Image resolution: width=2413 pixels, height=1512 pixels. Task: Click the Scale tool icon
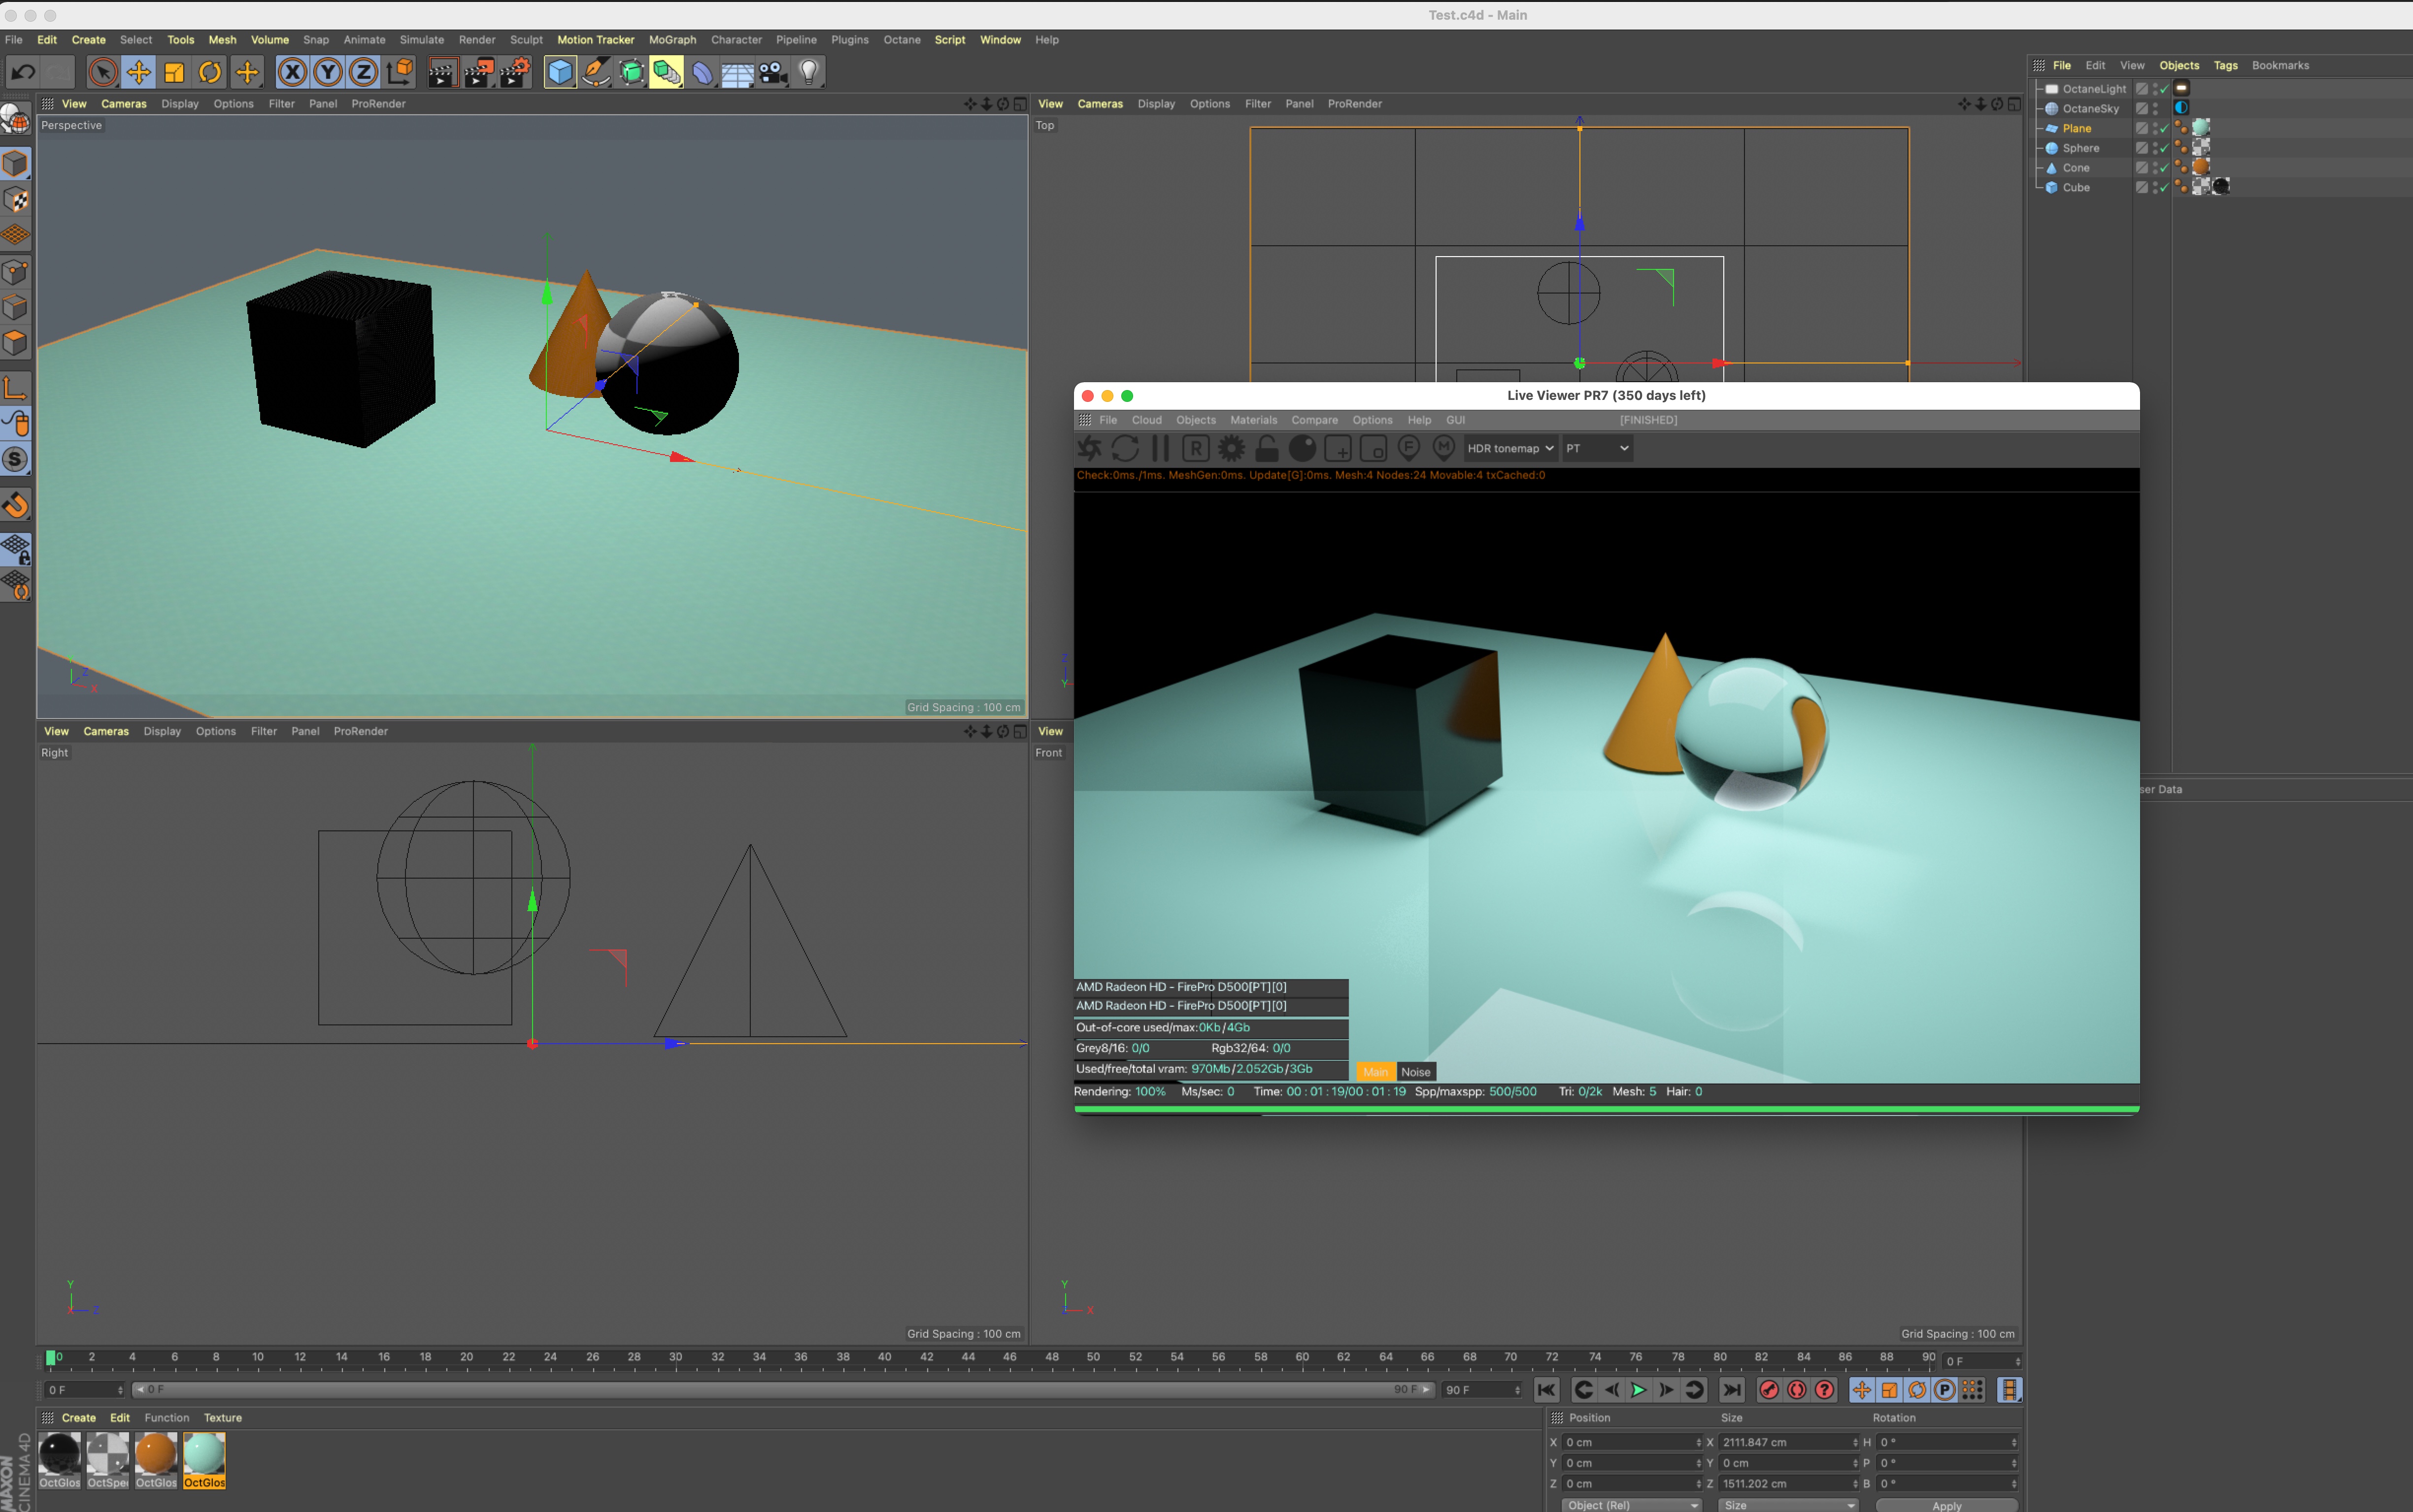point(174,72)
